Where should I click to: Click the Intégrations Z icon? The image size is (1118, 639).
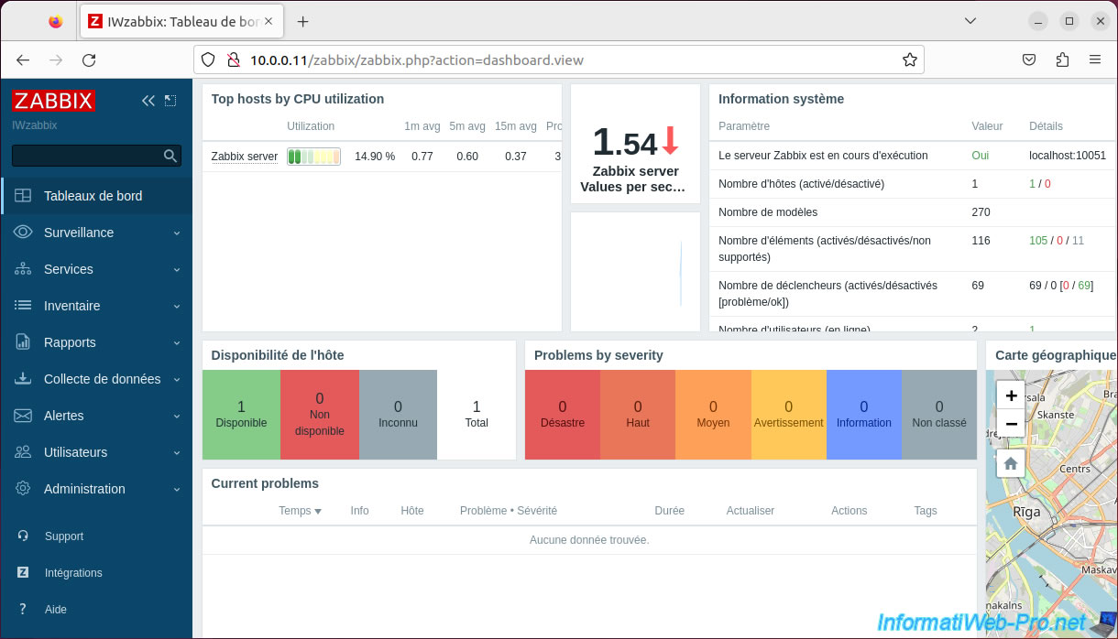[x=24, y=573]
